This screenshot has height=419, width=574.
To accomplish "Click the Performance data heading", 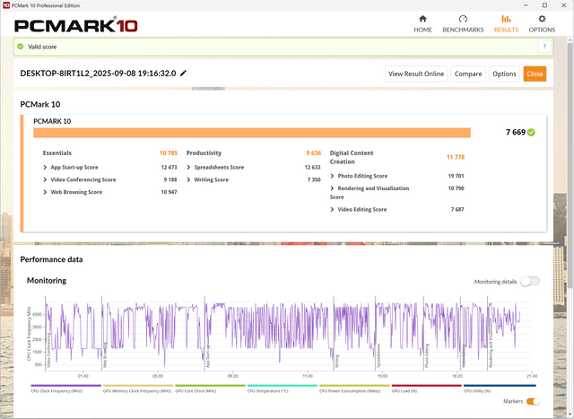I will 52,259.
